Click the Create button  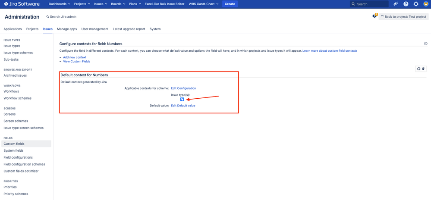click(x=230, y=4)
